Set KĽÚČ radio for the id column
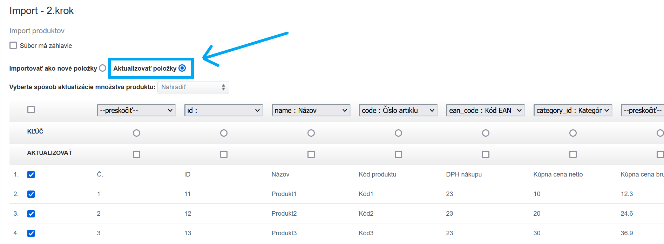 click(224, 133)
